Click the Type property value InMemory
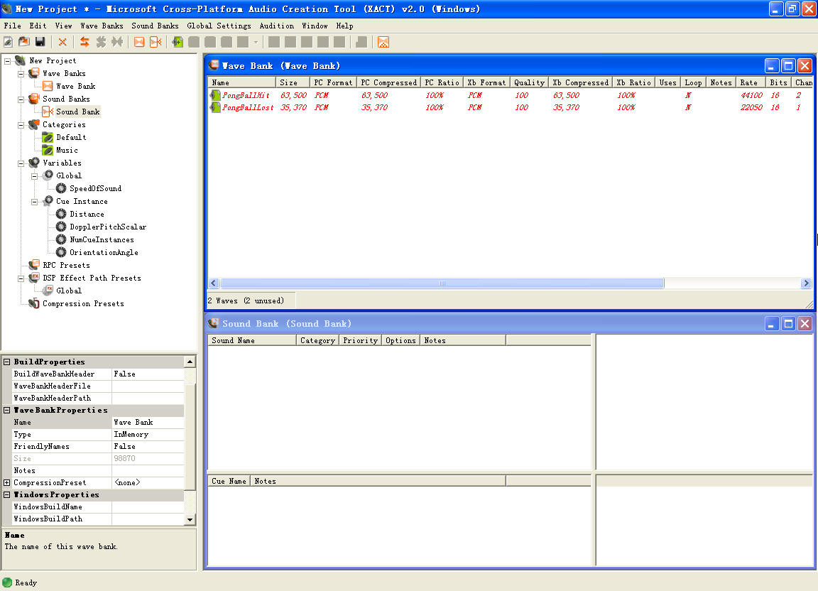Image resolution: width=818 pixels, height=591 pixels. [148, 435]
